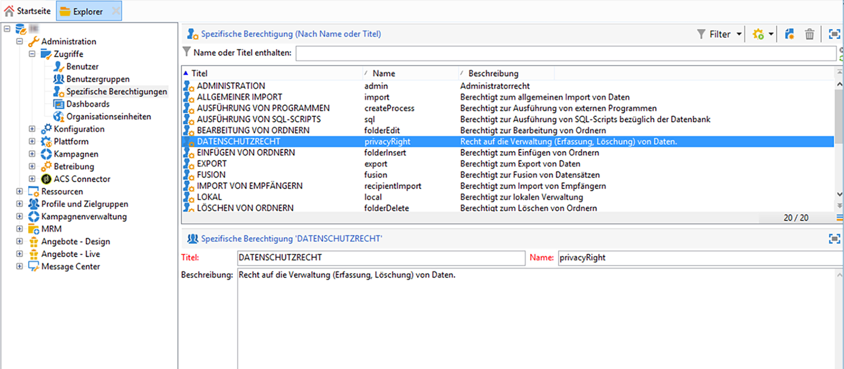This screenshot has width=844, height=369.
Task: Click the Angebote - Live icon
Action: click(x=33, y=254)
